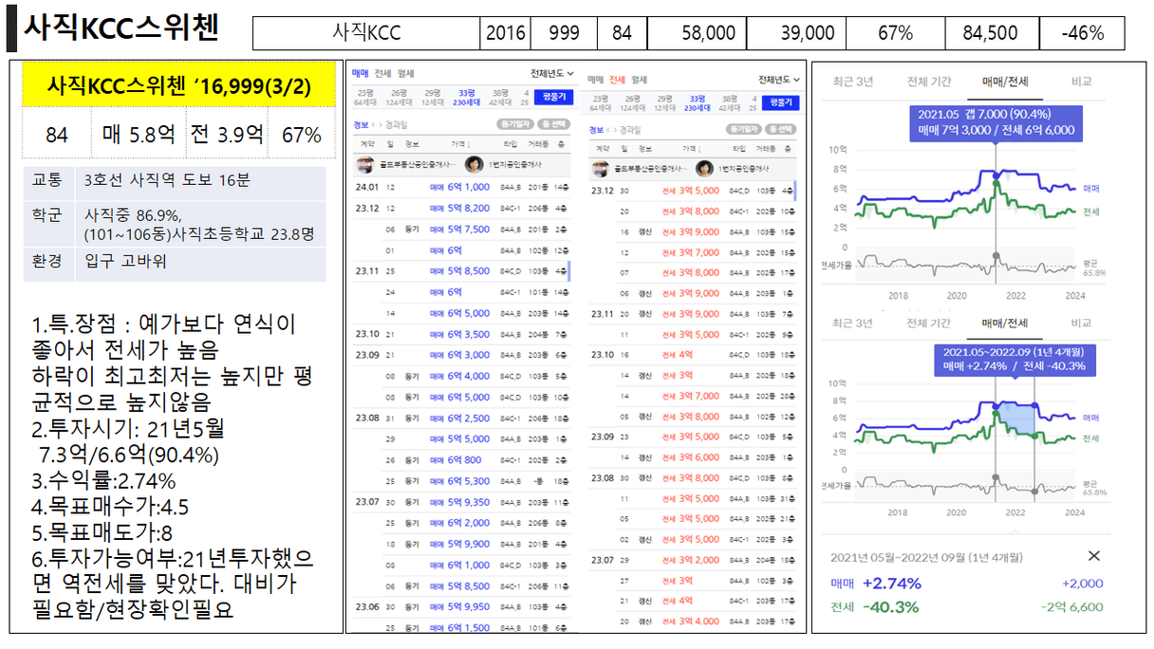
Task: Open 골드부동산 agent photo in sale listing
Action: tap(363, 165)
